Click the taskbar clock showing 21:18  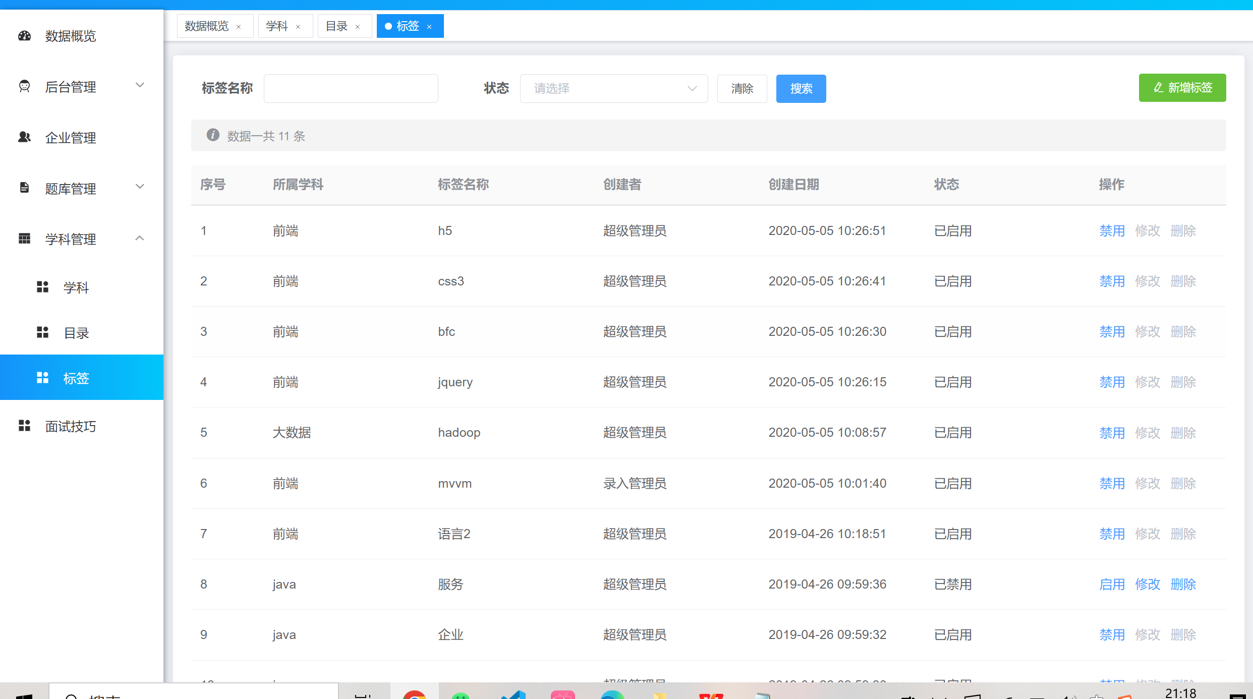[1180, 693]
